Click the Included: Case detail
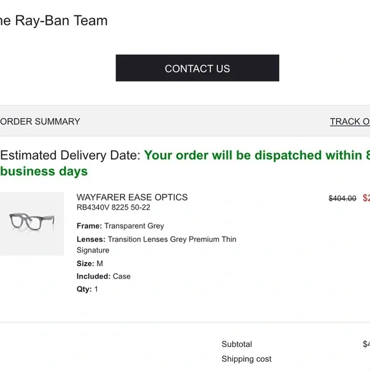 click(103, 276)
